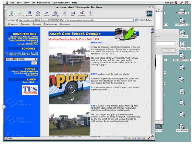The image size is (194, 144).
Task: Click in the Location URL field
Action: 74,20
